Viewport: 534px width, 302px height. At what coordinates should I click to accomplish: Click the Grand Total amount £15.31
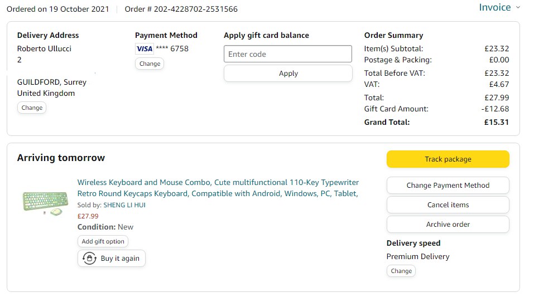tap(496, 122)
